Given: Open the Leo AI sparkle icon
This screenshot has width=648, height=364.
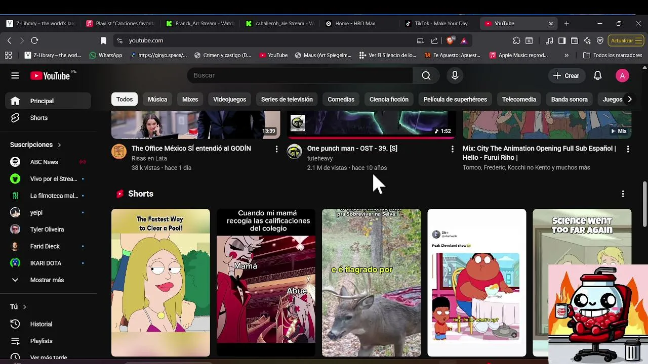Looking at the screenshot, I should pyautogui.click(x=587, y=40).
